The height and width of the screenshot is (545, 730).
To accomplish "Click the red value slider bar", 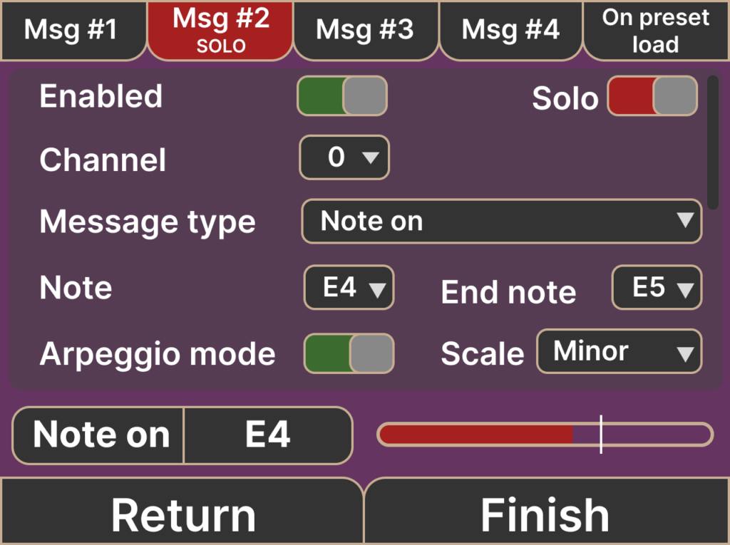I will pyautogui.click(x=476, y=435).
